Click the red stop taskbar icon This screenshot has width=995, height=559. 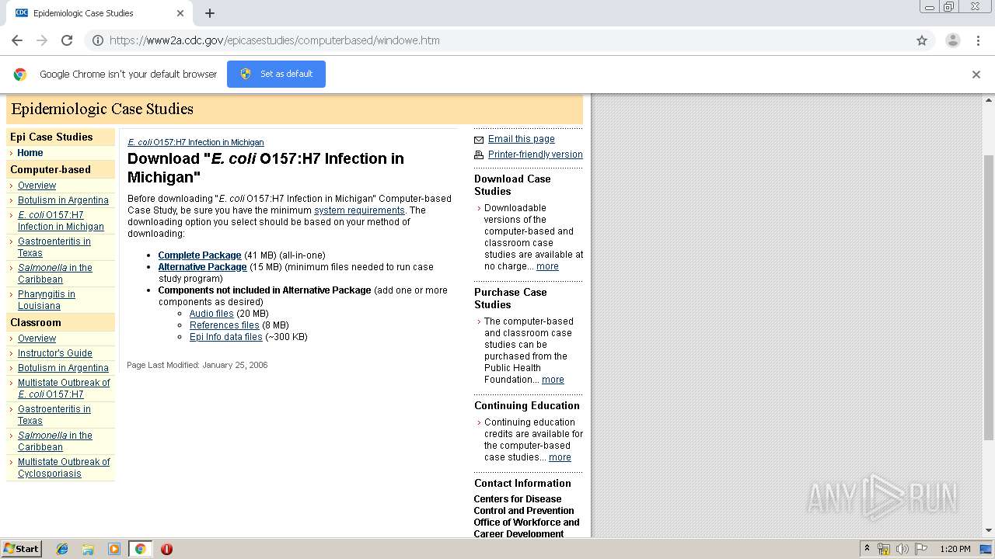coord(166,549)
